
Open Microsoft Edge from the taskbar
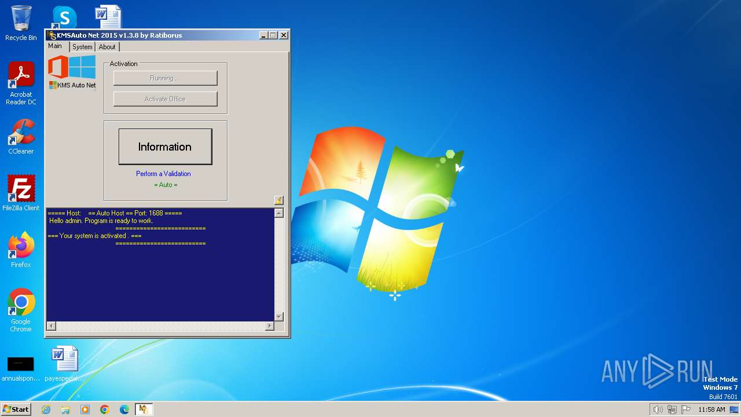[124, 409]
